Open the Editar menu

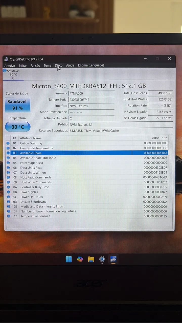(23, 66)
